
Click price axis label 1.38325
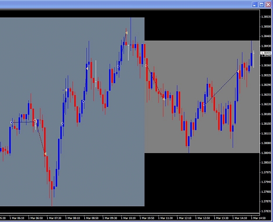(266, 75)
